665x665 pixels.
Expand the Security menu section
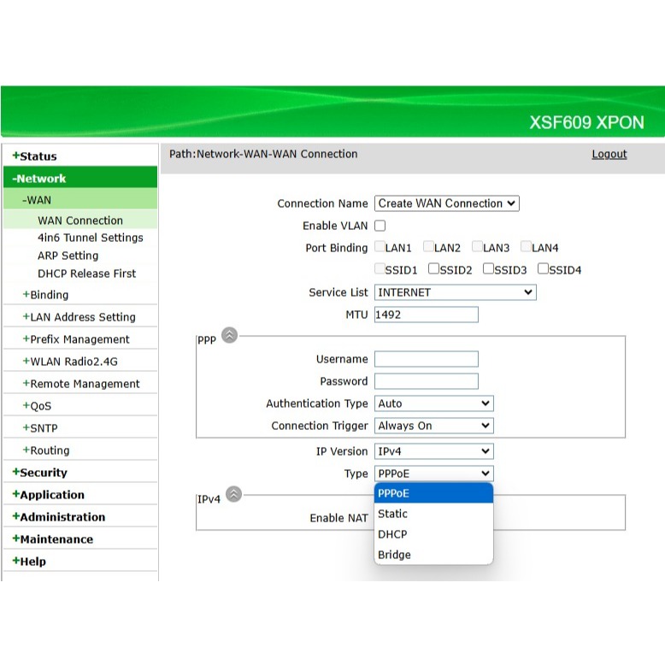43,473
